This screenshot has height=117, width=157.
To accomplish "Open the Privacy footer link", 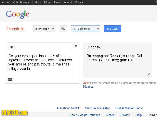I will pyautogui.click(x=125, y=115).
